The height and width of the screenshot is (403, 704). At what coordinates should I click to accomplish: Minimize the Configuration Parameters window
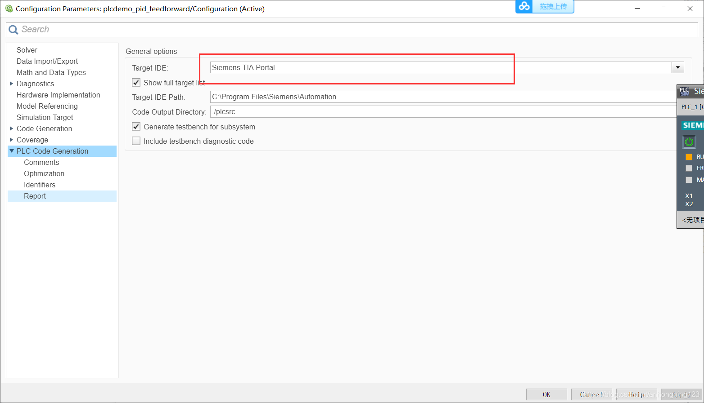[x=637, y=9]
